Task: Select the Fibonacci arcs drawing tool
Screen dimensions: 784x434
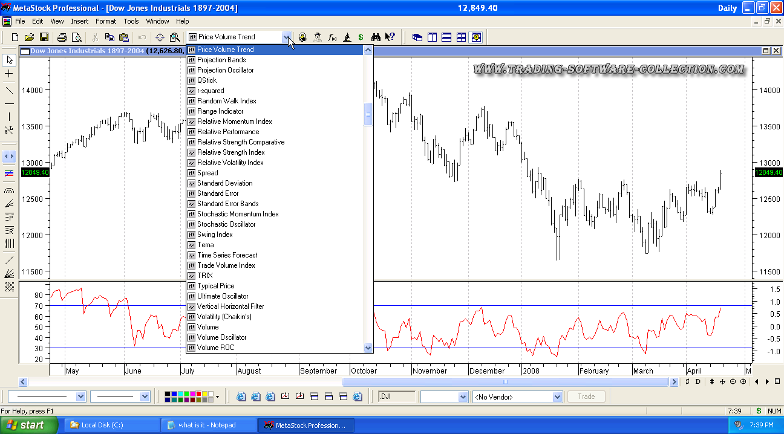Action: pyautogui.click(x=9, y=190)
